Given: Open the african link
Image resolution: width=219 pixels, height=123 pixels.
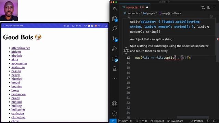Looking at the screenshot, I should pos(16,52).
